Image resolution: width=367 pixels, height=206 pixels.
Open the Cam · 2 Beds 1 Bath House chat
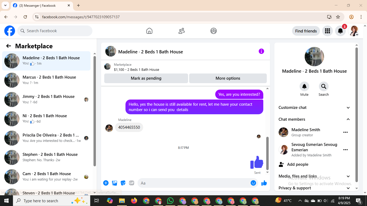coord(46,177)
